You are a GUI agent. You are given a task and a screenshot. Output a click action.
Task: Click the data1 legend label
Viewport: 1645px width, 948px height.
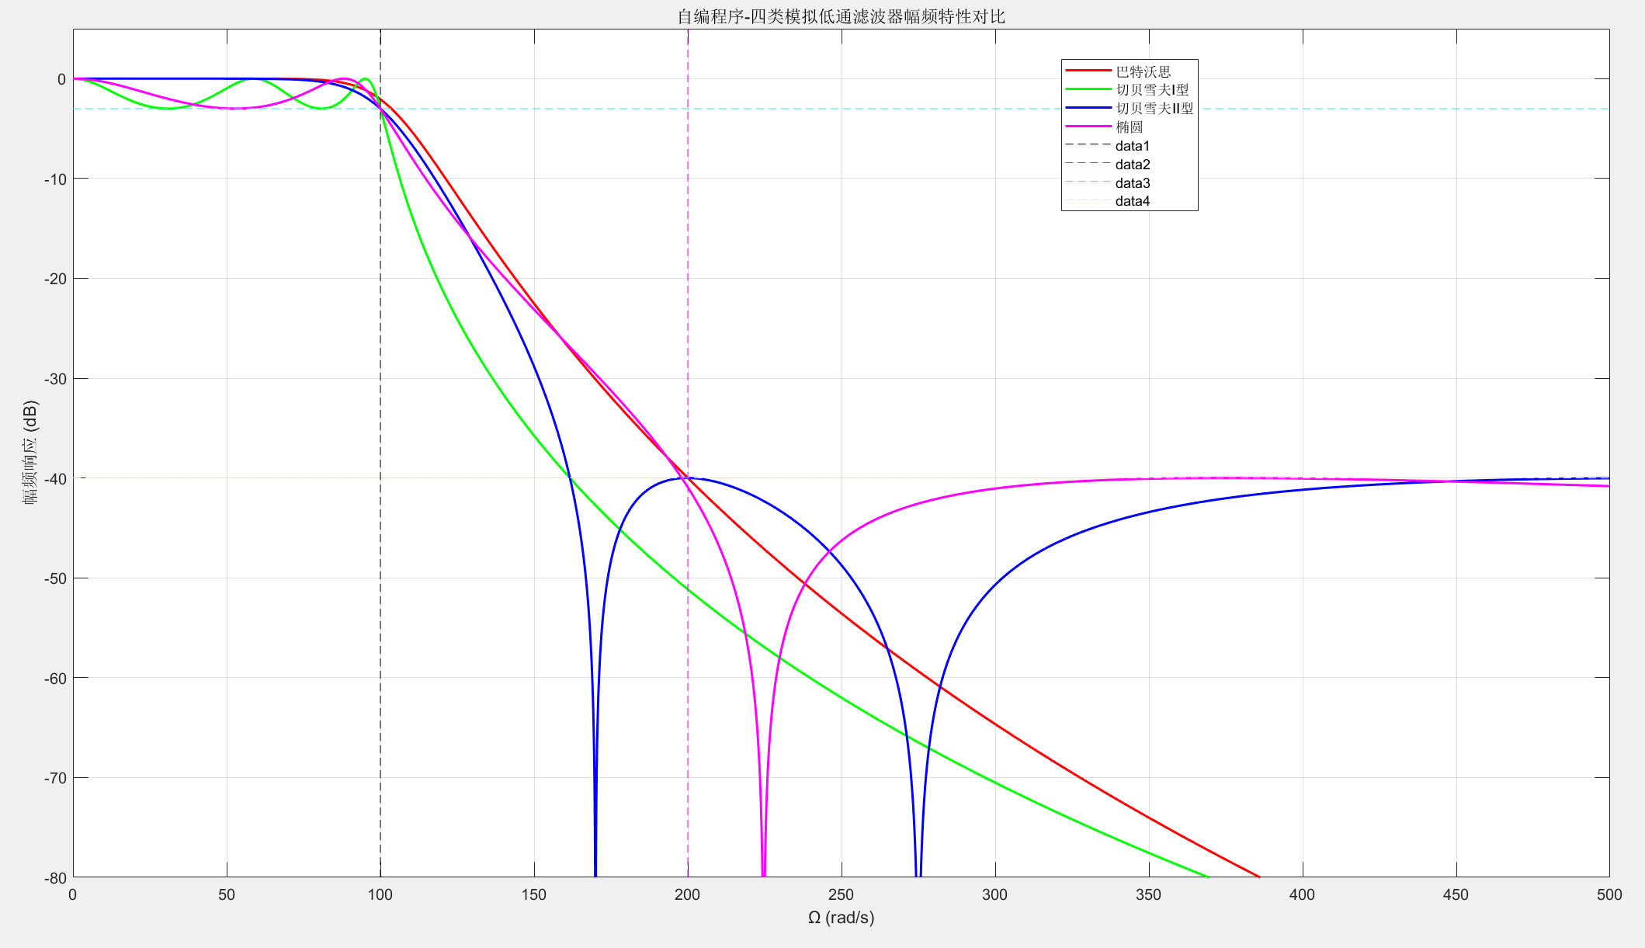(1133, 146)
